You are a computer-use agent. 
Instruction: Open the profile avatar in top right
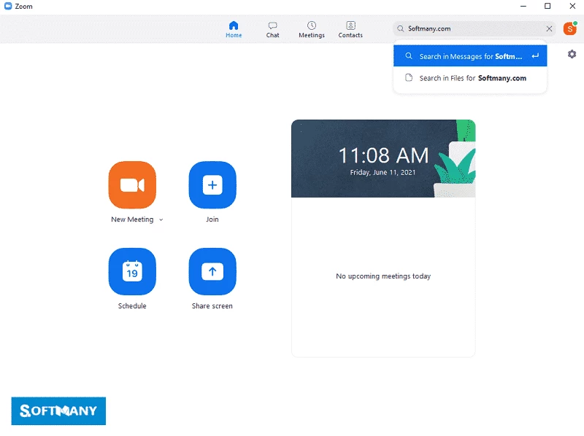(x=569, y=28)
